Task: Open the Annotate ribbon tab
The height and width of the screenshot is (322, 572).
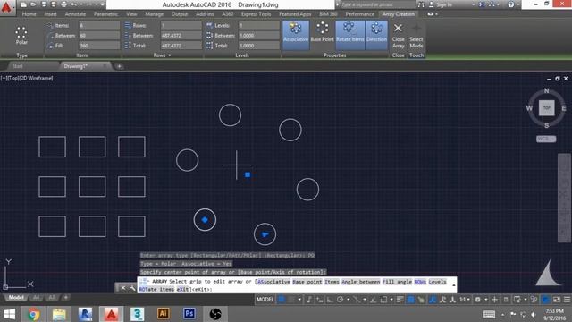Action: tap(75, 14)
